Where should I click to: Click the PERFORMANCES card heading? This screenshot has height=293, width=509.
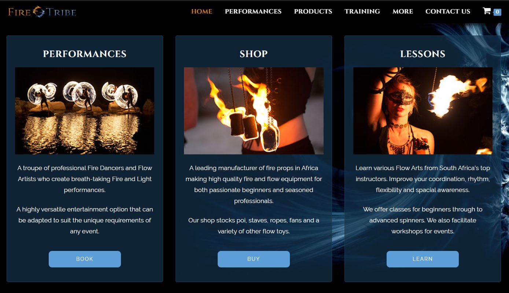85,54
